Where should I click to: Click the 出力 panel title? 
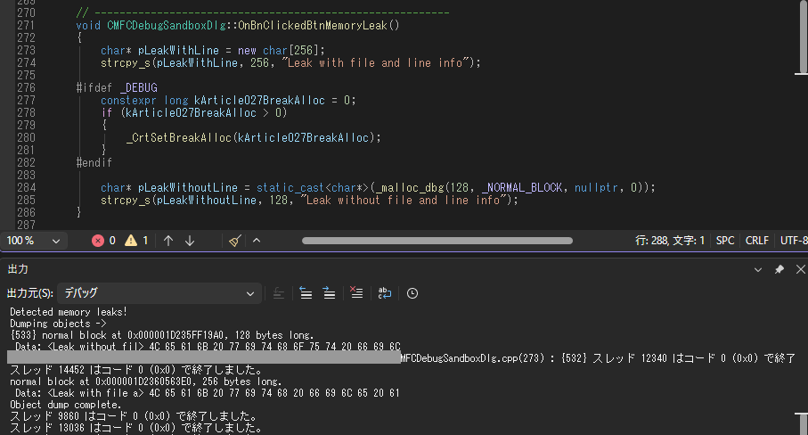pyautogui.click(x=18, y=269)
